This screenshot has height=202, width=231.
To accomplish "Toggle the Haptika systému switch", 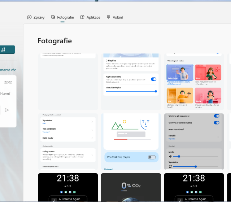I will coord(153,79).
